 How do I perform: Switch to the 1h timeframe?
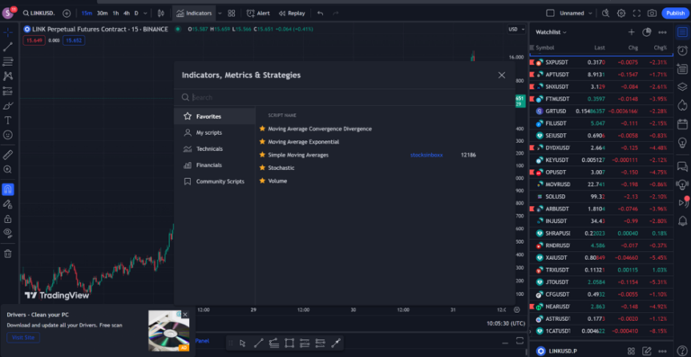point(115,13)
